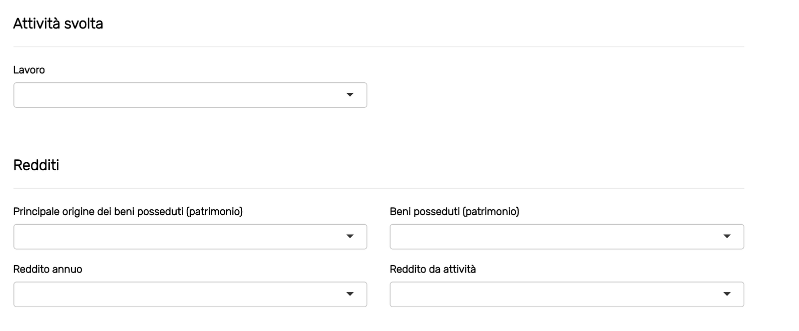Click the Attività svolta section heading
This screenshot has height=331, width=799.
click(58, 24)
